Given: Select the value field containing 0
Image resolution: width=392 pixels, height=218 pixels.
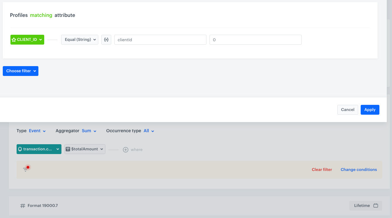Looking at the screenshot, I should (x=255, y=39).
